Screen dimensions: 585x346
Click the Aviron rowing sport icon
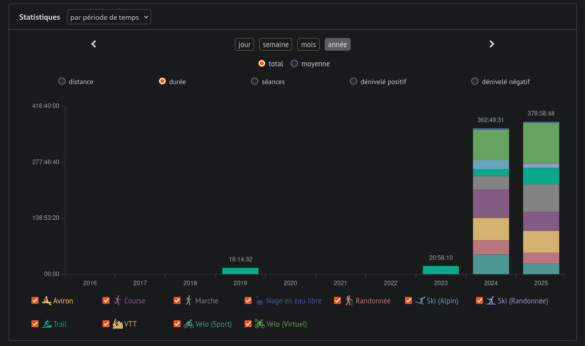click(x=47, y=300)
